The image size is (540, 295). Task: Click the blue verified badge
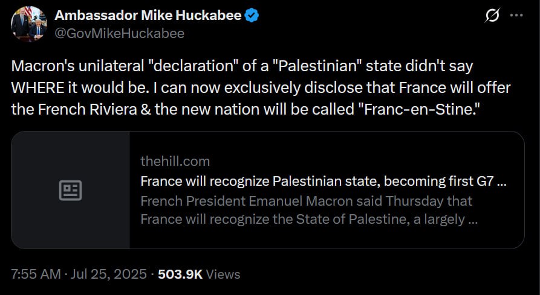pos(252,16)
